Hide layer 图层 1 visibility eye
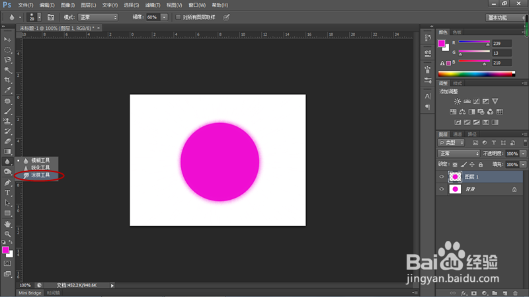529x297 pixels. point(441,177)
